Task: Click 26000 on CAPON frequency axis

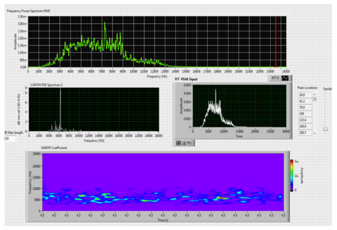Action: click(159, 136)
